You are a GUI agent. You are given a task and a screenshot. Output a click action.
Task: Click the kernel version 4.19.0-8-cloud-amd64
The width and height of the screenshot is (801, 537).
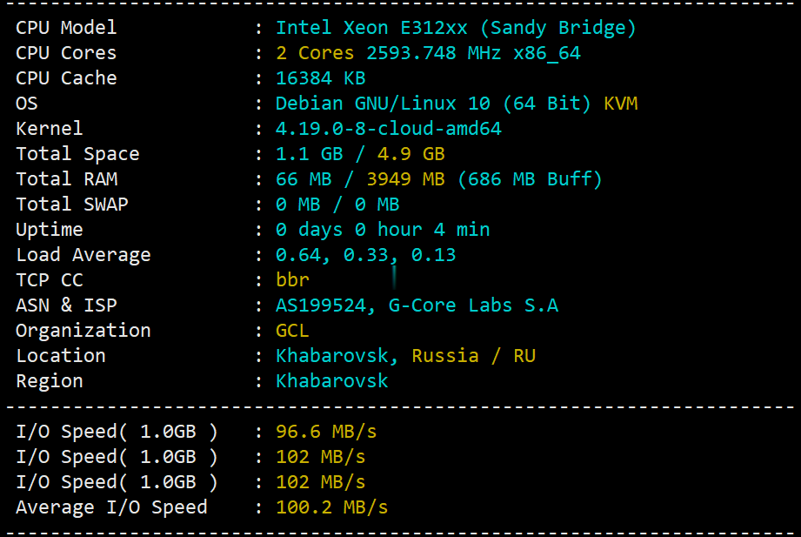coord(389,128)
